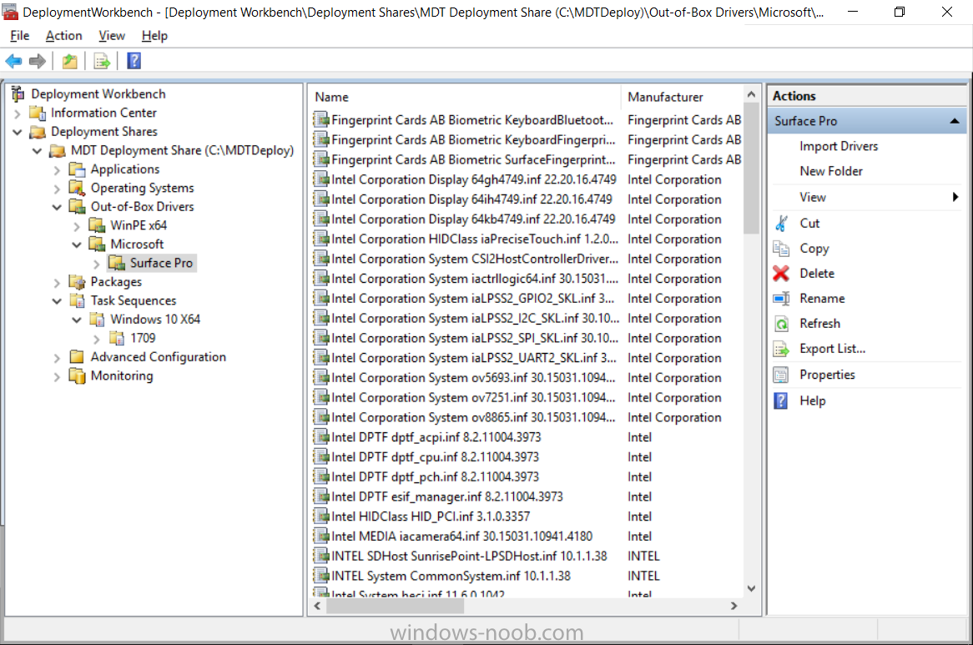
Task: Click the Operating Systems folder icon
Action: [77, 188]
